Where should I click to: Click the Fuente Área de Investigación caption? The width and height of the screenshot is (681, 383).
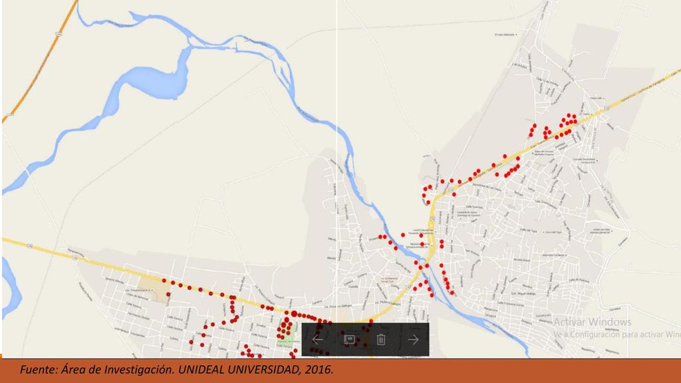click(176, 370)
